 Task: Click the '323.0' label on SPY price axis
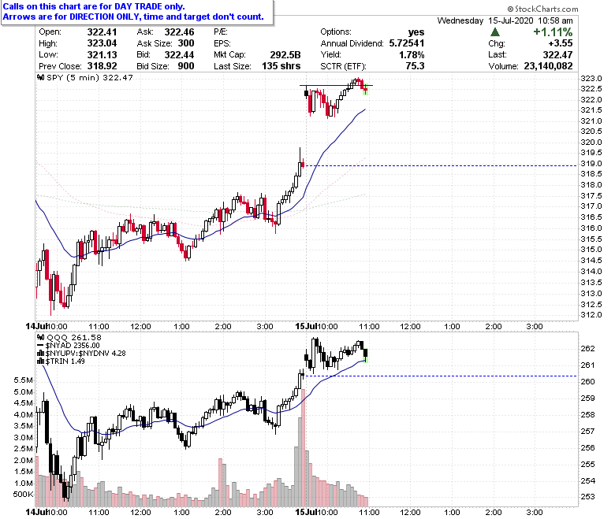pos(591,79)
